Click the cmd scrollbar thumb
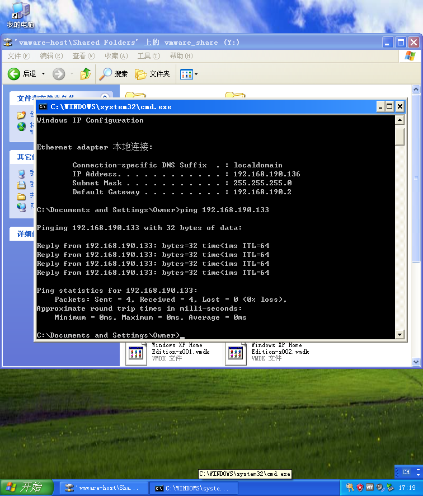 point(399,135)
